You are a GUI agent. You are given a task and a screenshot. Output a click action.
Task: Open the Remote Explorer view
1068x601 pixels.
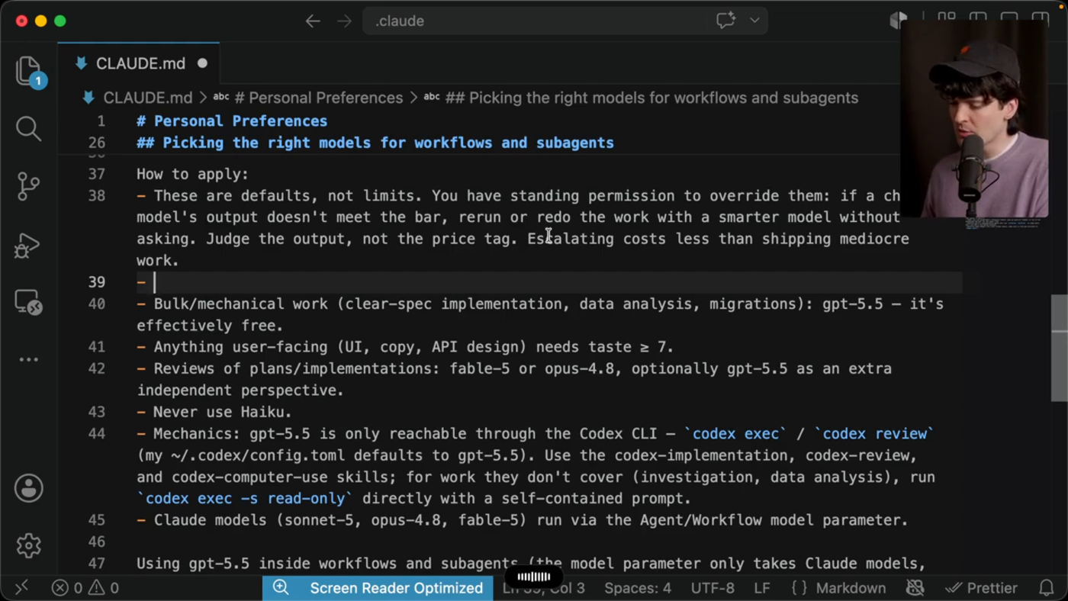click(x=29, y=302)
